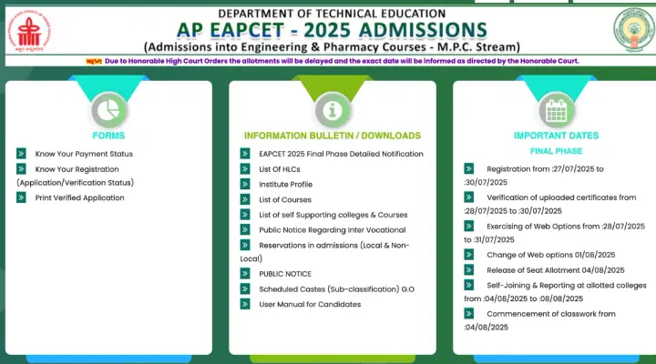The image size is (656, 364).
Task: Click Admissions into Engineering & Pharmacy Courses subtitle
Action: pyautogui.click(x=333, y=46)
